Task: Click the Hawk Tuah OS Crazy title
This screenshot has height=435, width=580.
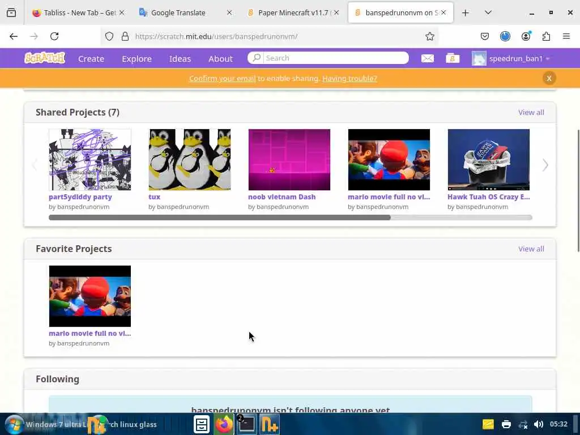Action: point(489,197)
